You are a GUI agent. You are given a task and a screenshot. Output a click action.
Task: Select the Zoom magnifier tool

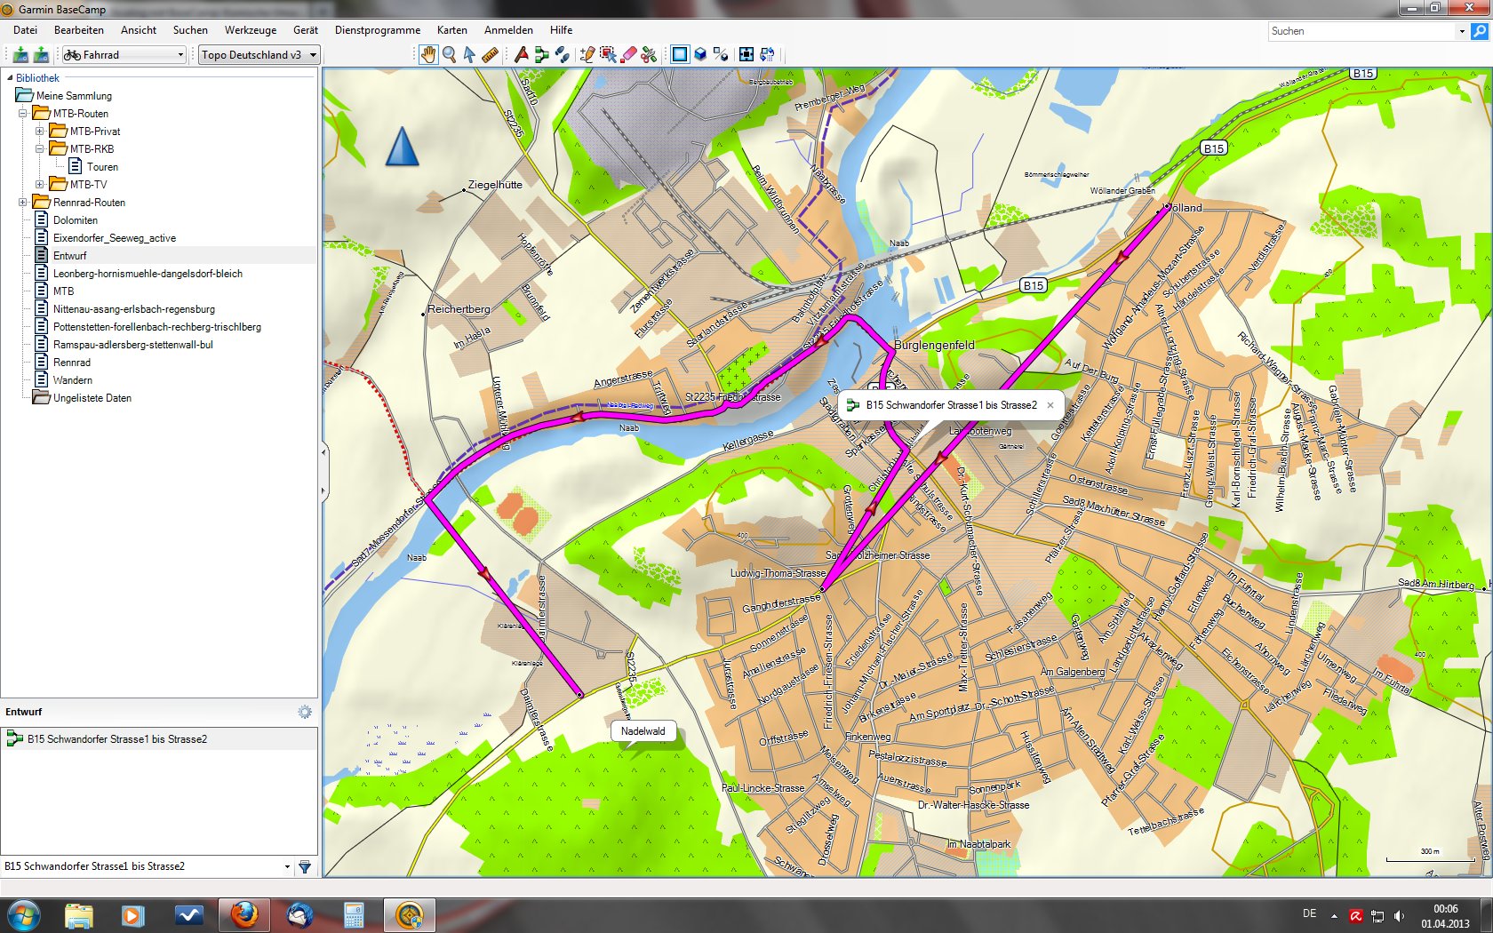click(450, 55)
